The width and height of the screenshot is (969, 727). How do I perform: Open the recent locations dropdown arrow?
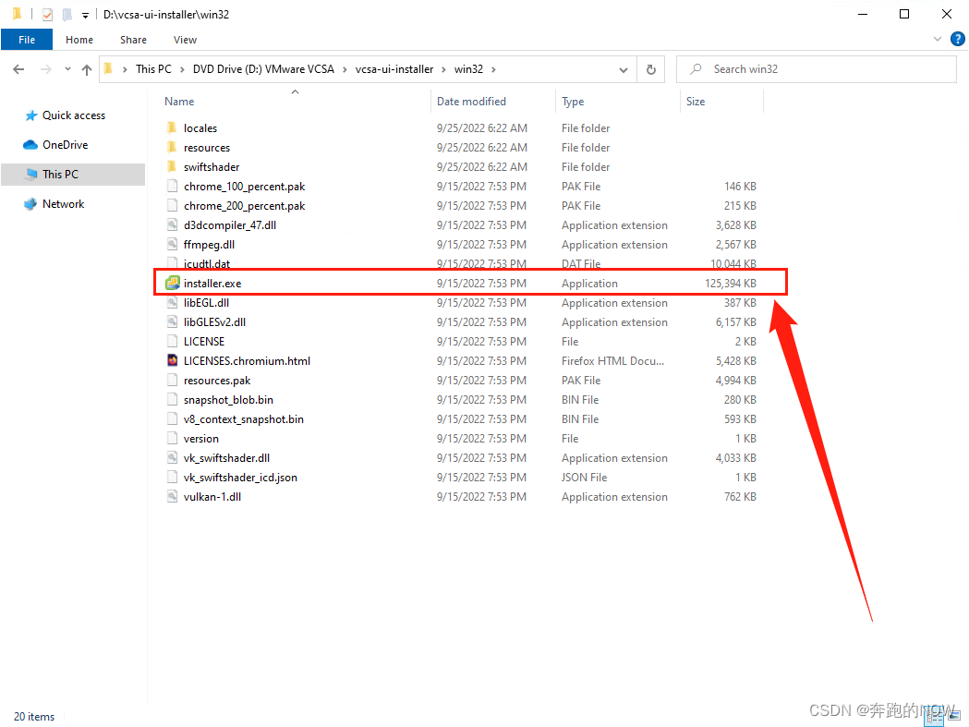67,69
